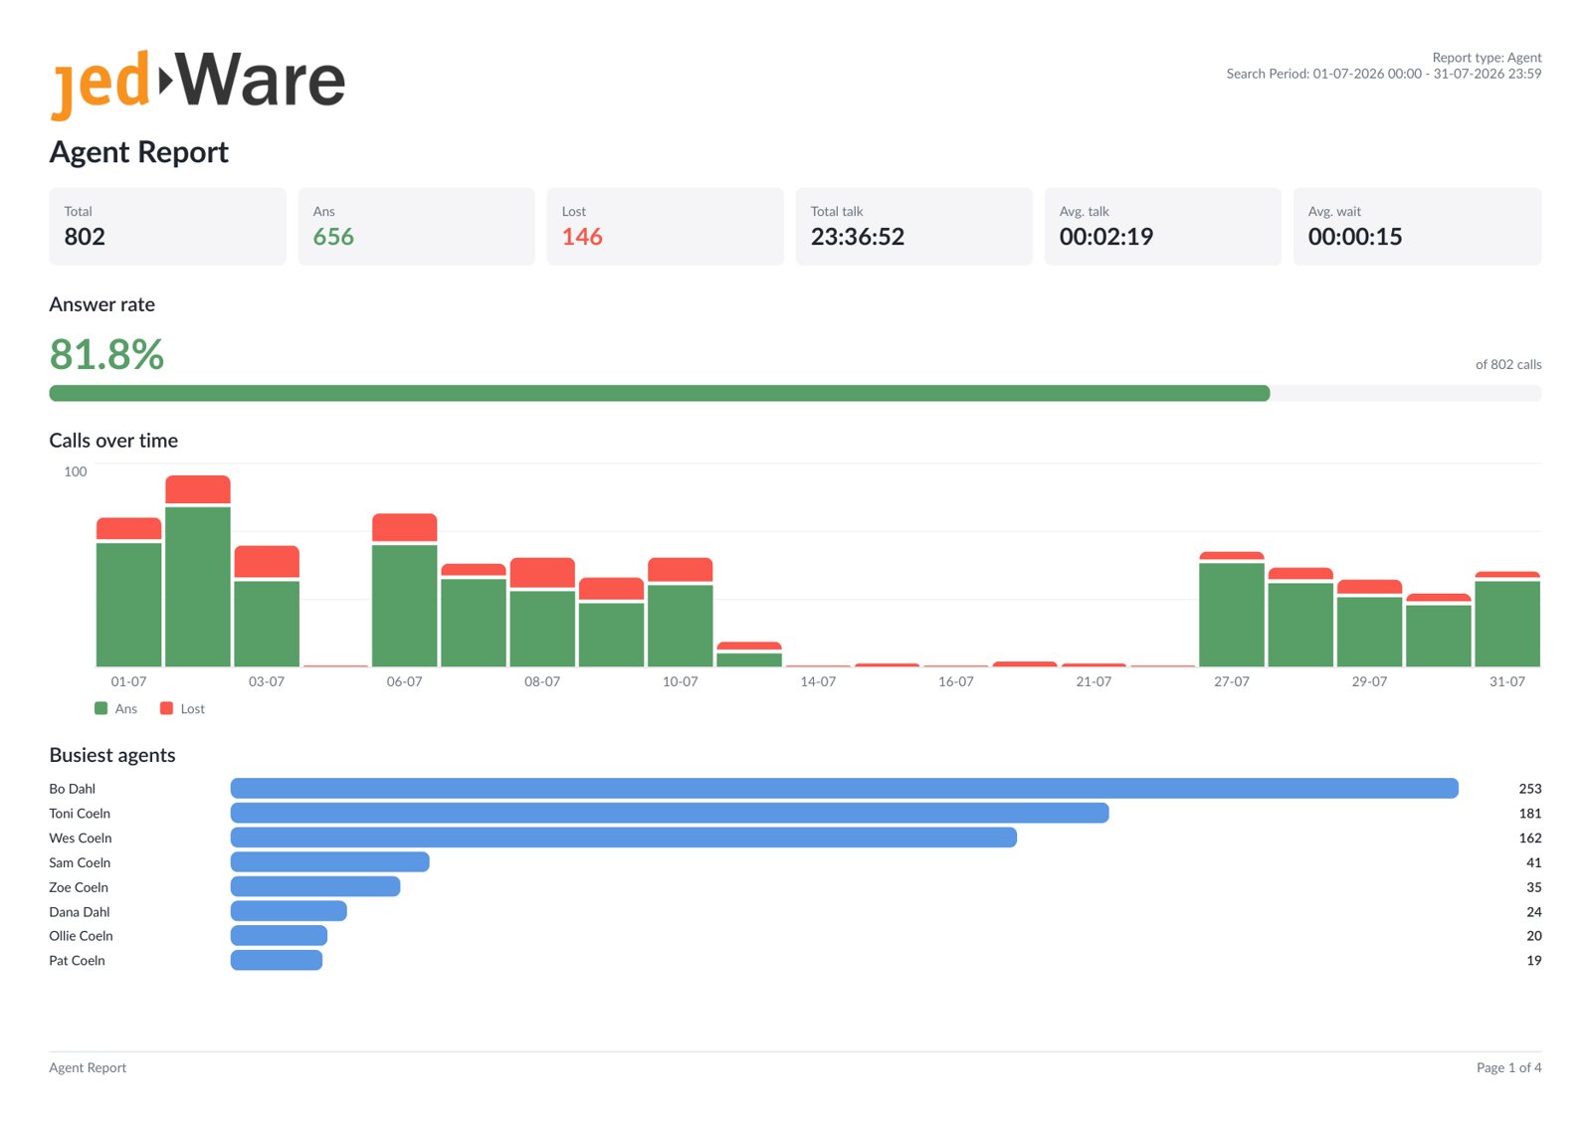Click Wes Coeln's blue call bar
The image size is (1592, 1125).
click(x=624, y=839)
